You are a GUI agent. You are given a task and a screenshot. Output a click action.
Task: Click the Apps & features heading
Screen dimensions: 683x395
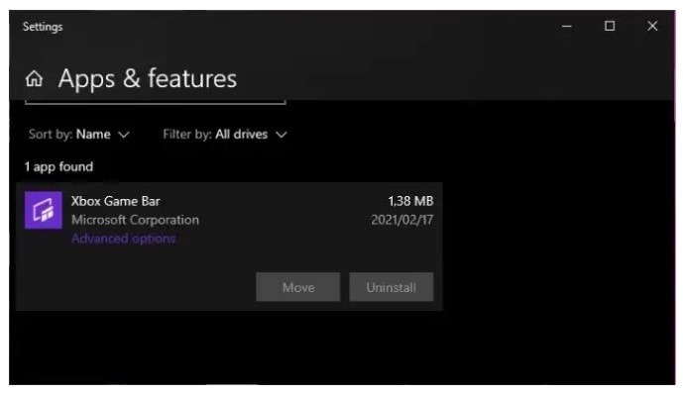[148, 79]
